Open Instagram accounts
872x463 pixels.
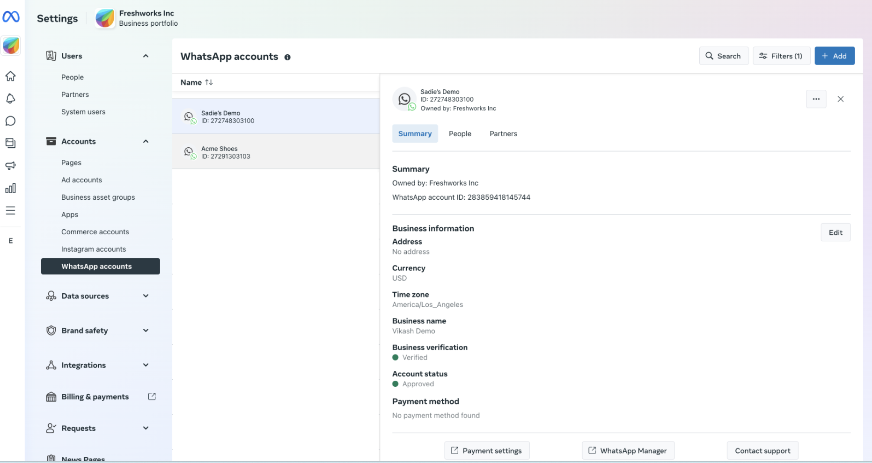click(94, 249)
